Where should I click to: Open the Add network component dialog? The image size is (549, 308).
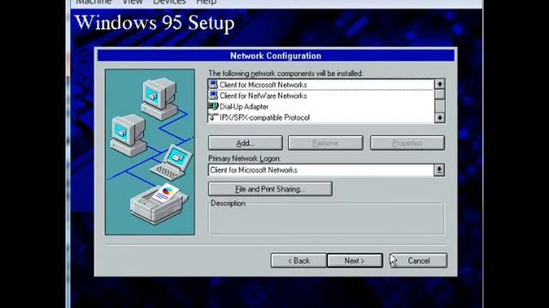point(245,143)
